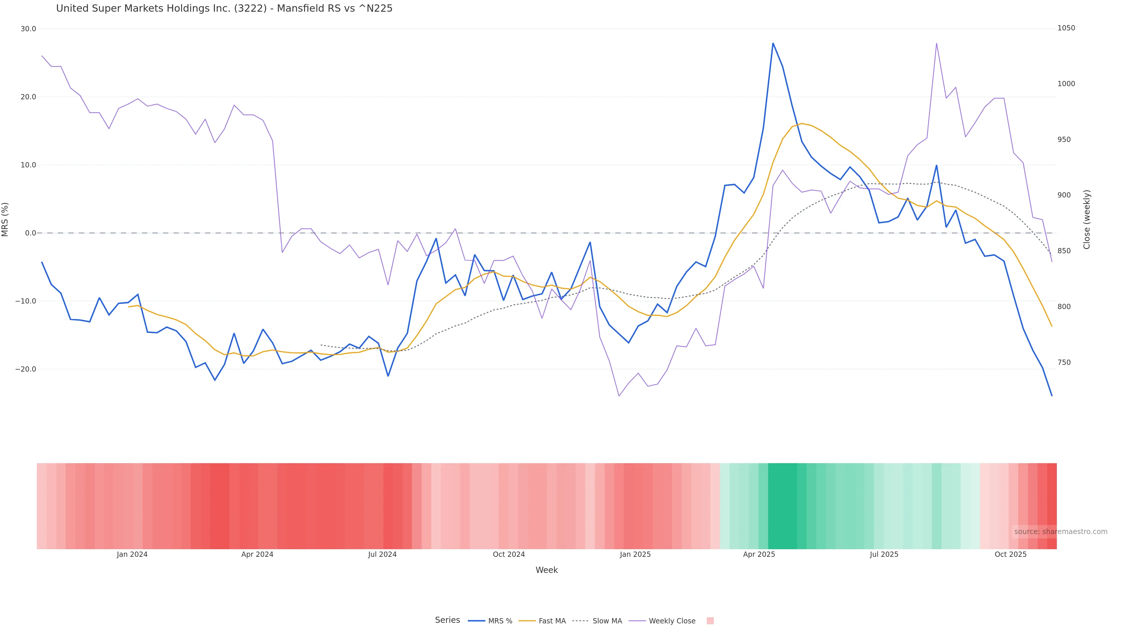This screenshot has height=631, width=1122.
Task: Click the "Series" legend title
Action: 447,620
